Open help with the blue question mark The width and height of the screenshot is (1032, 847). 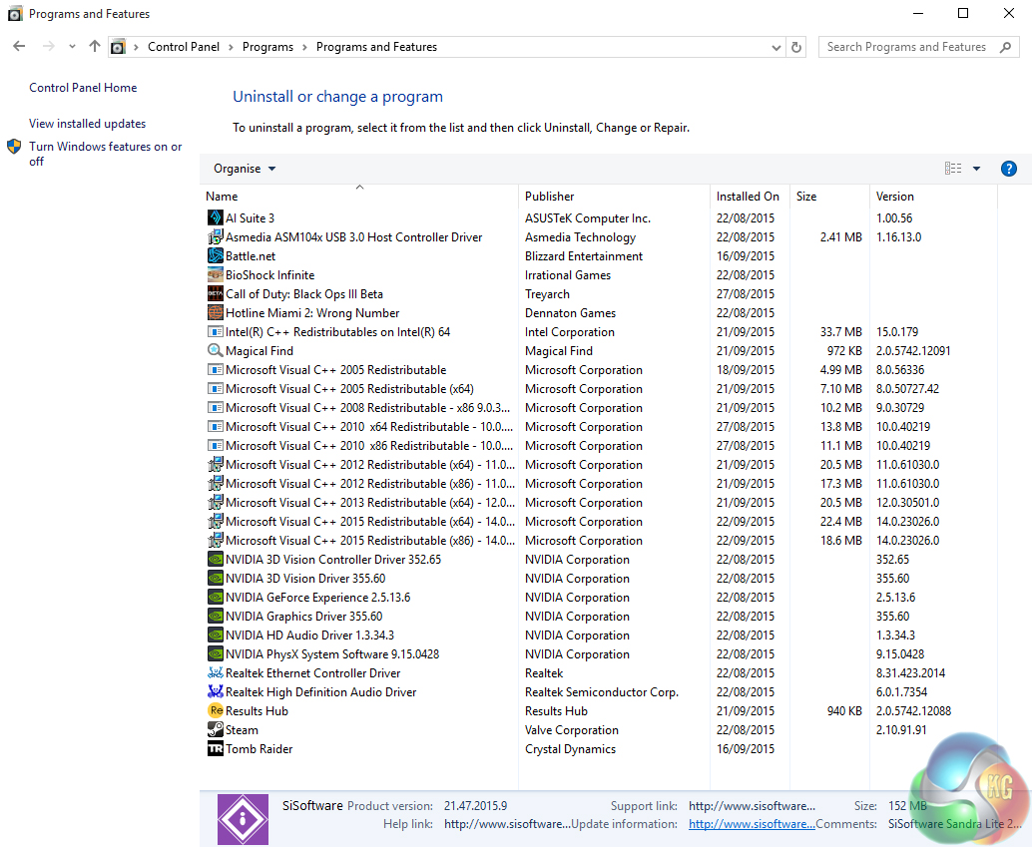pyautogui.click(x=1008, y=169)
